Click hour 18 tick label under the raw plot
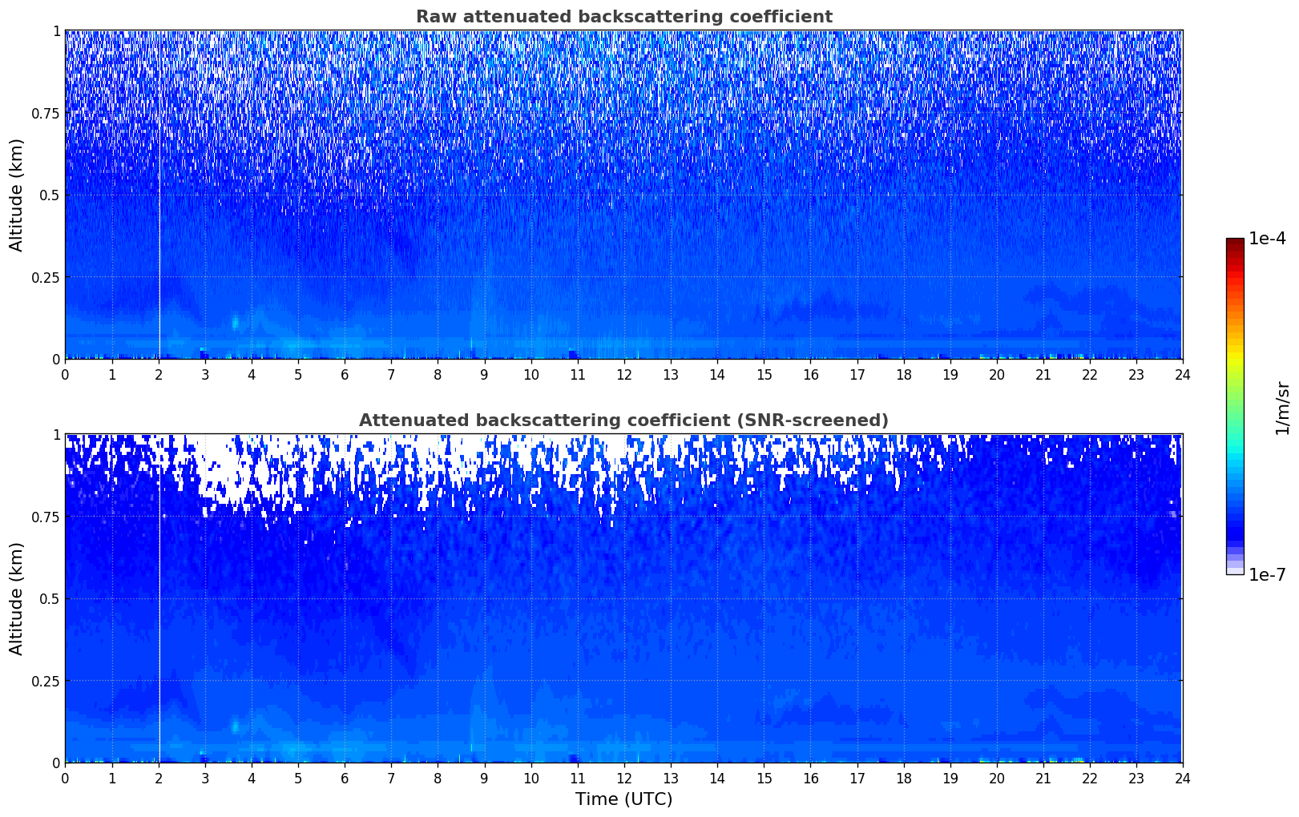The height and width of the screenshot is (817, 1299). click(x=903, y=374)
